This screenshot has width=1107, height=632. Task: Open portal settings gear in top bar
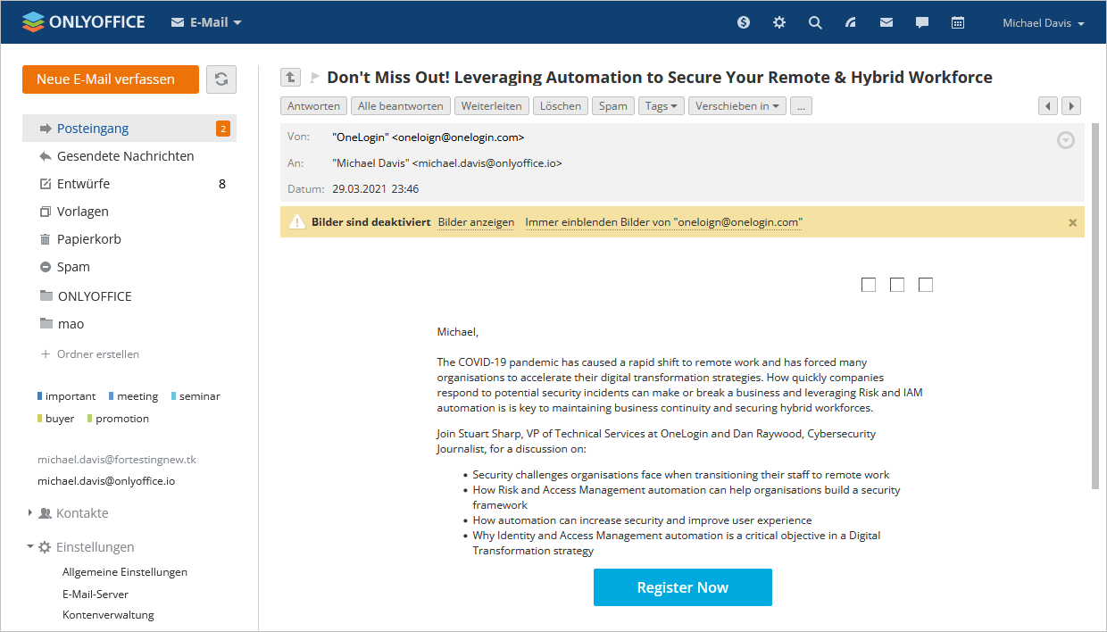click(x=779, y=22)
